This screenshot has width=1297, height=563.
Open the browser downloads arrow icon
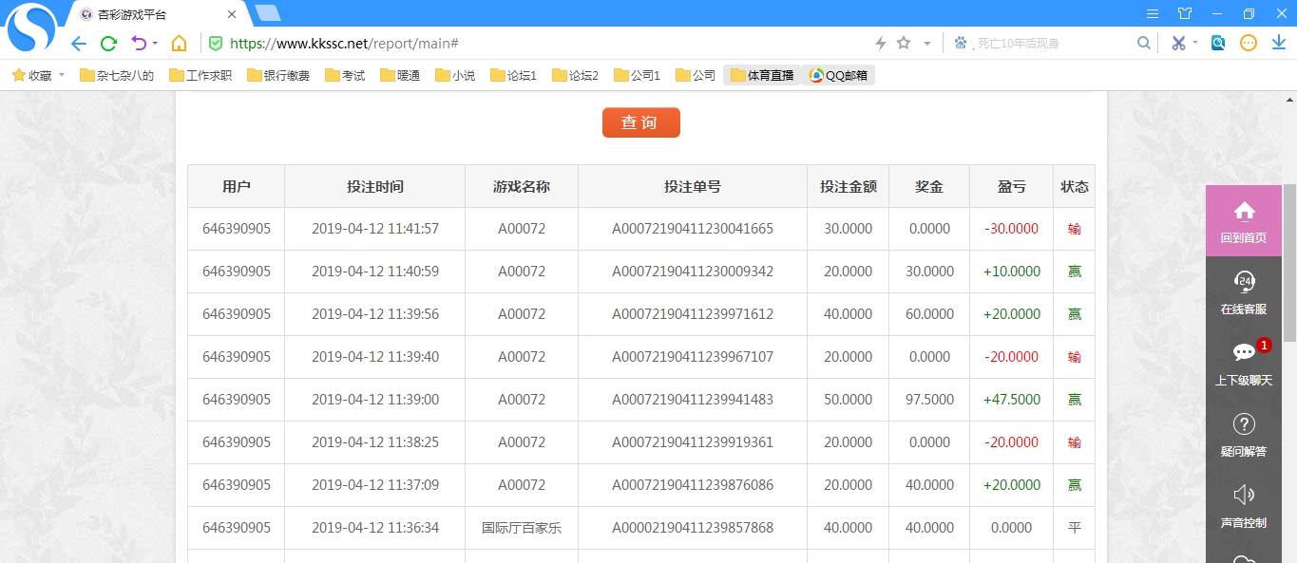(1278, 43)
